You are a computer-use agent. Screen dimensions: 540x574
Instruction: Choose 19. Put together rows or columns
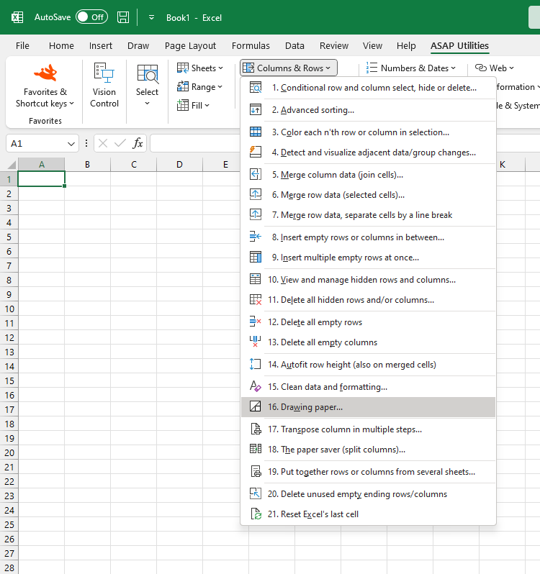[368, 472]
